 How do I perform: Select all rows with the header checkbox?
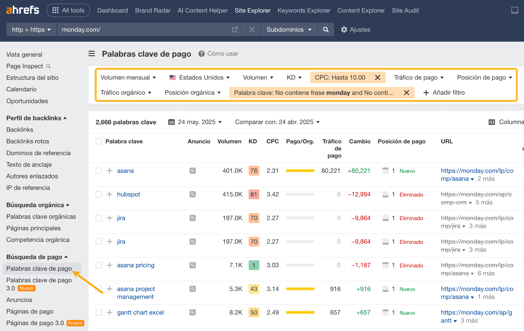99,141
